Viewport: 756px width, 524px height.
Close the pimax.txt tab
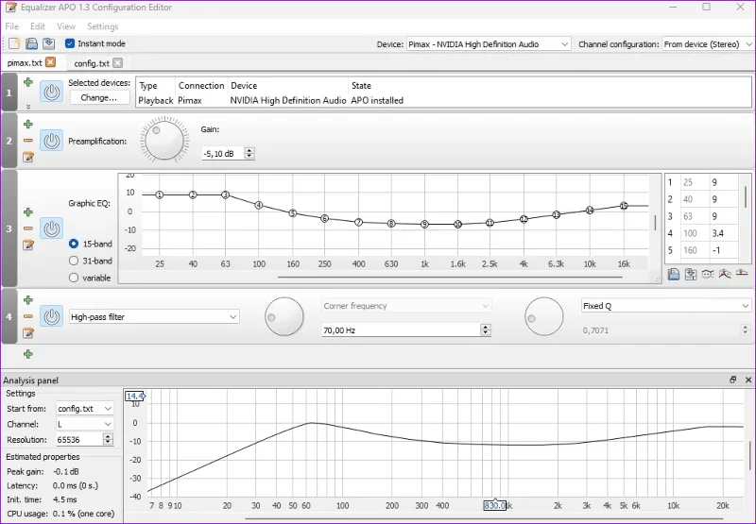pyautogui.click(x=51, y=62)
